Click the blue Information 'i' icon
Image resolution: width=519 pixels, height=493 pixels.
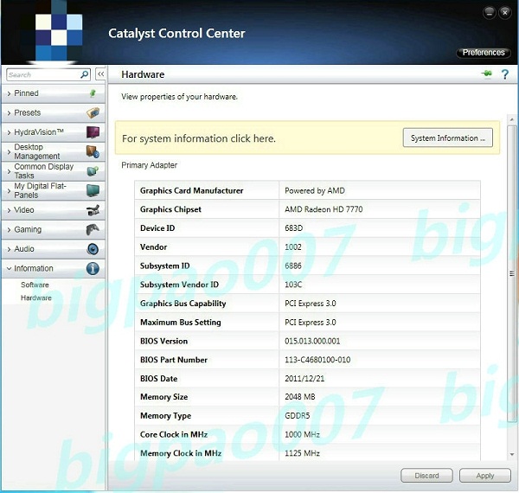point(93,268)
